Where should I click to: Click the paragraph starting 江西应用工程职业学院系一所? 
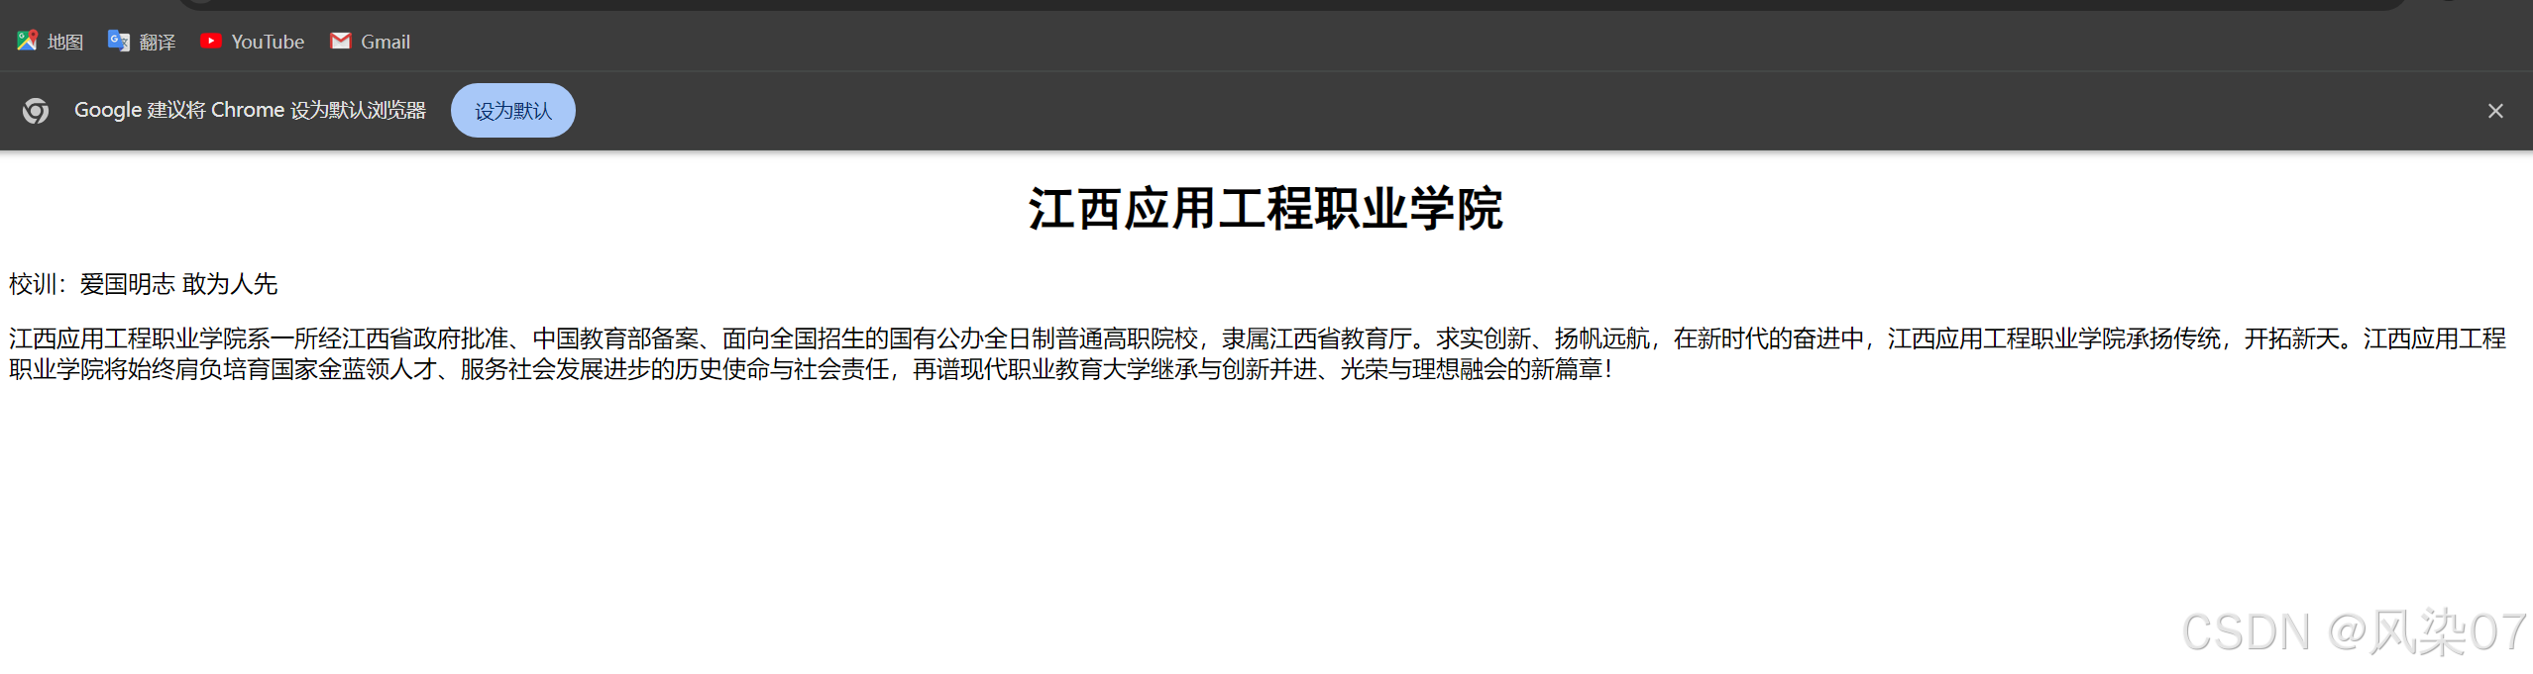[x=1259, y=353]
